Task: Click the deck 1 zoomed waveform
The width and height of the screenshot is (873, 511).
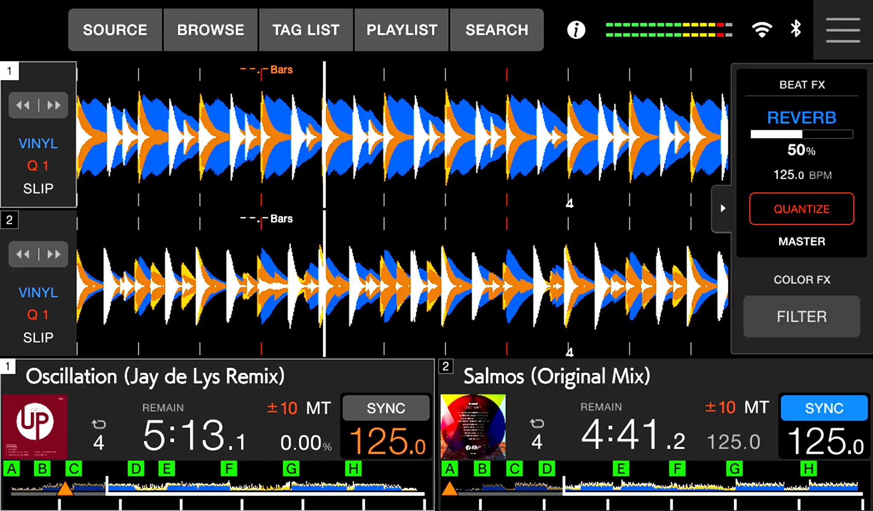Action: pos(402,137)
